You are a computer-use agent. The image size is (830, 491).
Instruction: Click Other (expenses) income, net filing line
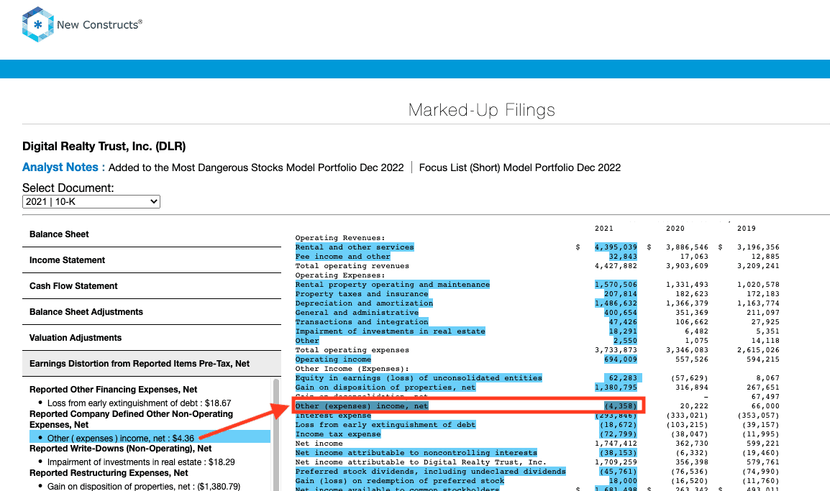click(362, 406)
